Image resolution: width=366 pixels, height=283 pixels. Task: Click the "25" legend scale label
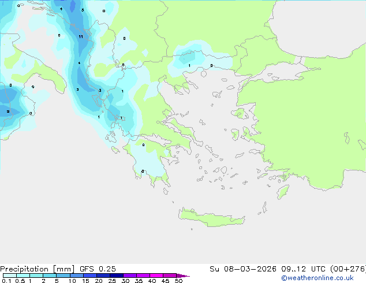tap(112, 281)
